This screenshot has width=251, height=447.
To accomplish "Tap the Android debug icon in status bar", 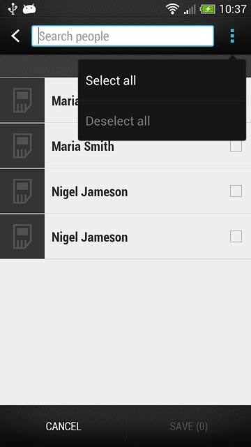I will pos(29,9).
